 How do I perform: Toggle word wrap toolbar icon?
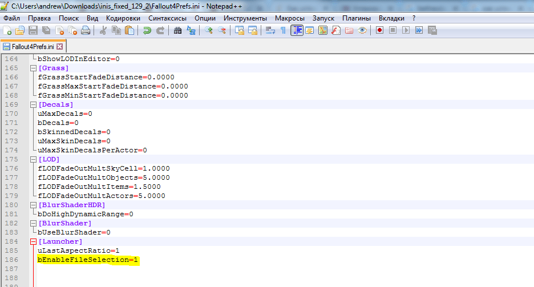click(270, 31)
